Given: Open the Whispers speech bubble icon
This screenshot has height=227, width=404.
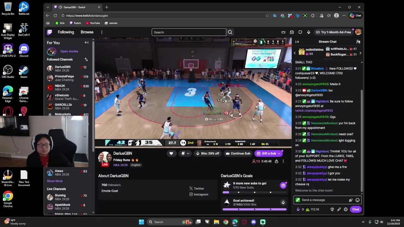Looking at the screenshot, I should (300, 32).
